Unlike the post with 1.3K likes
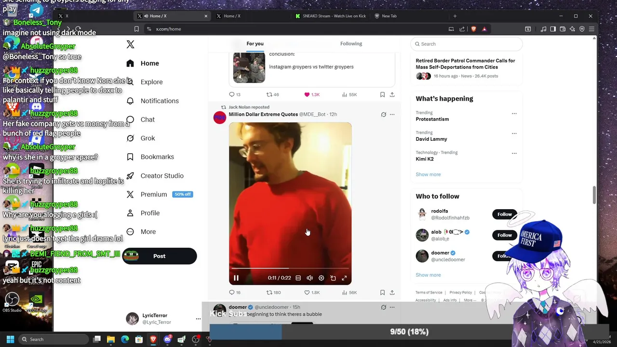 [307, 94]
